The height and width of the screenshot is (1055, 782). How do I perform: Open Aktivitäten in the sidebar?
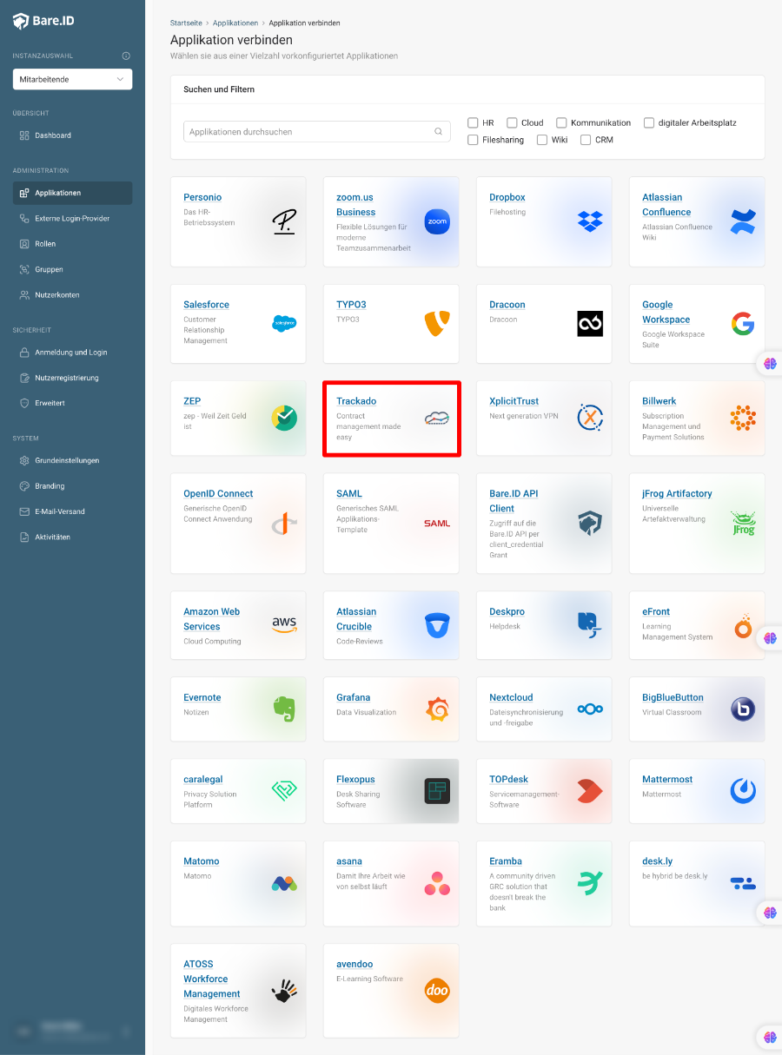(72, 537)
